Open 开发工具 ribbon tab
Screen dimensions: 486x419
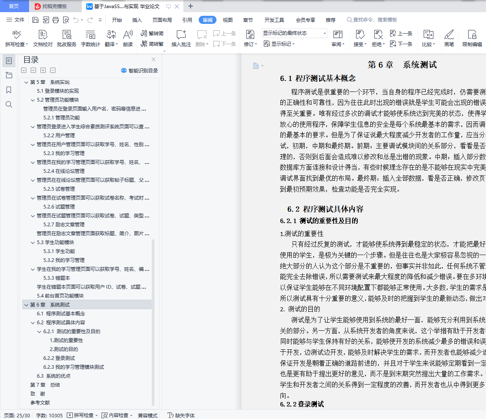274,20
